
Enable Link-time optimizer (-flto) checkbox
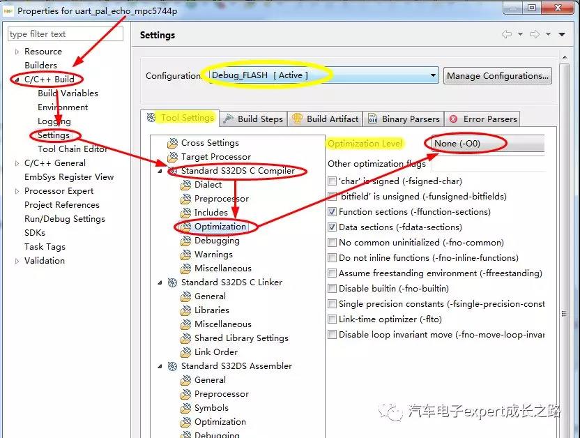tap(333, 319)
